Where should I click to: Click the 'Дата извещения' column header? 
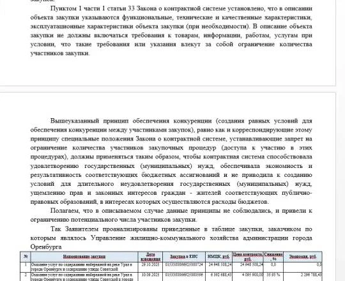tap(151, 256)
